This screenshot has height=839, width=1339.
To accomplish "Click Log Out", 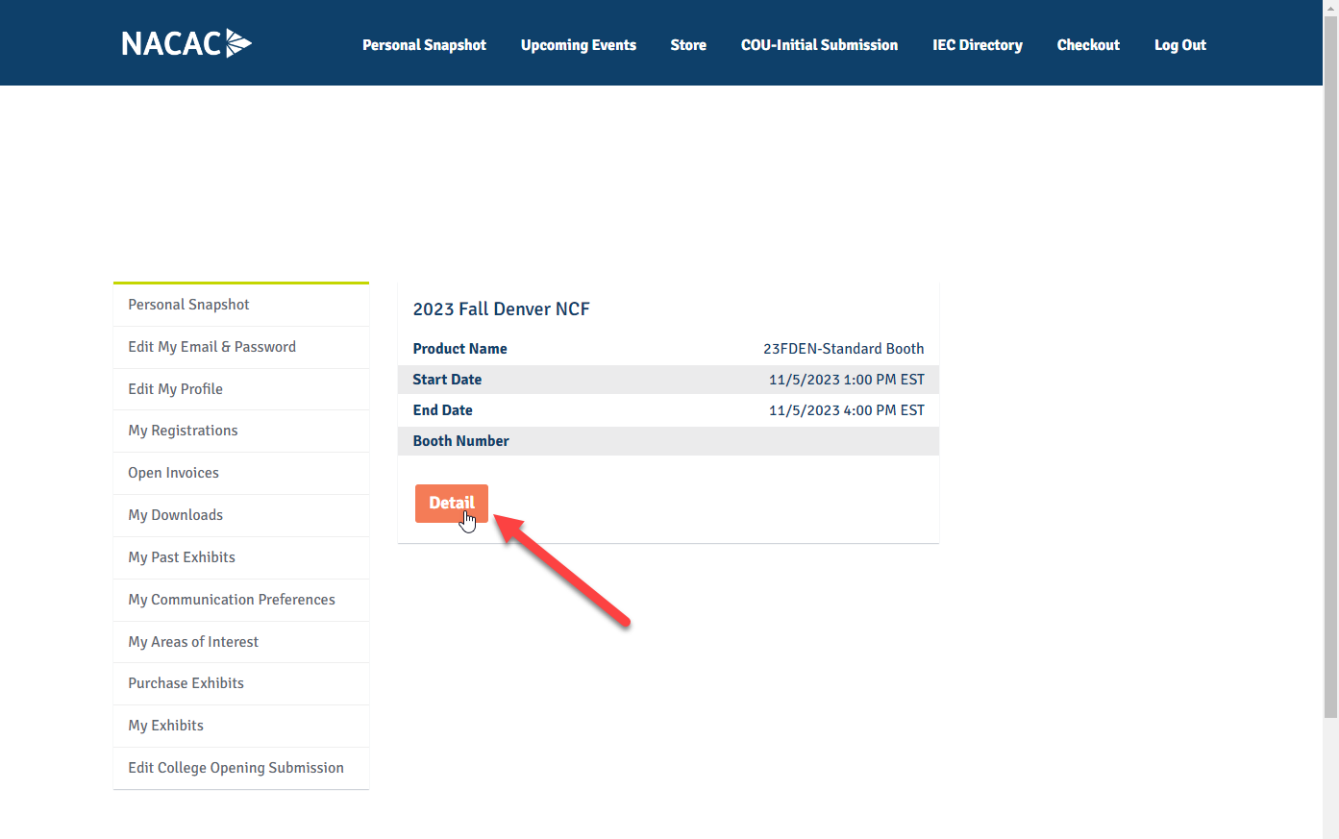I will (x=1180, y=45).
